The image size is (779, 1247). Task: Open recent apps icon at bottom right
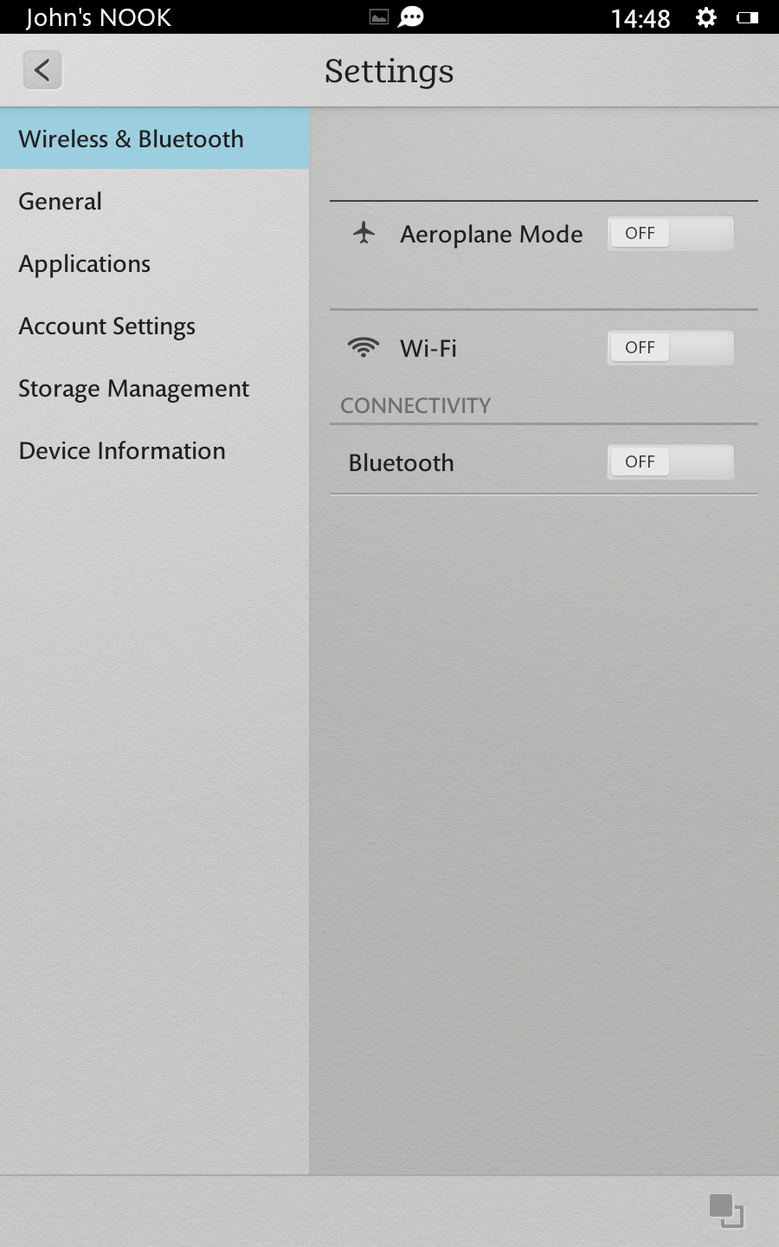pyautogui.click(x=726, y=1210)
